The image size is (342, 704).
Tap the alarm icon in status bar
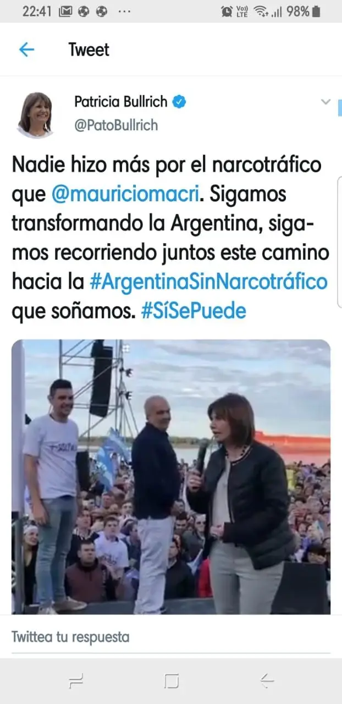(x=226, y=11)
